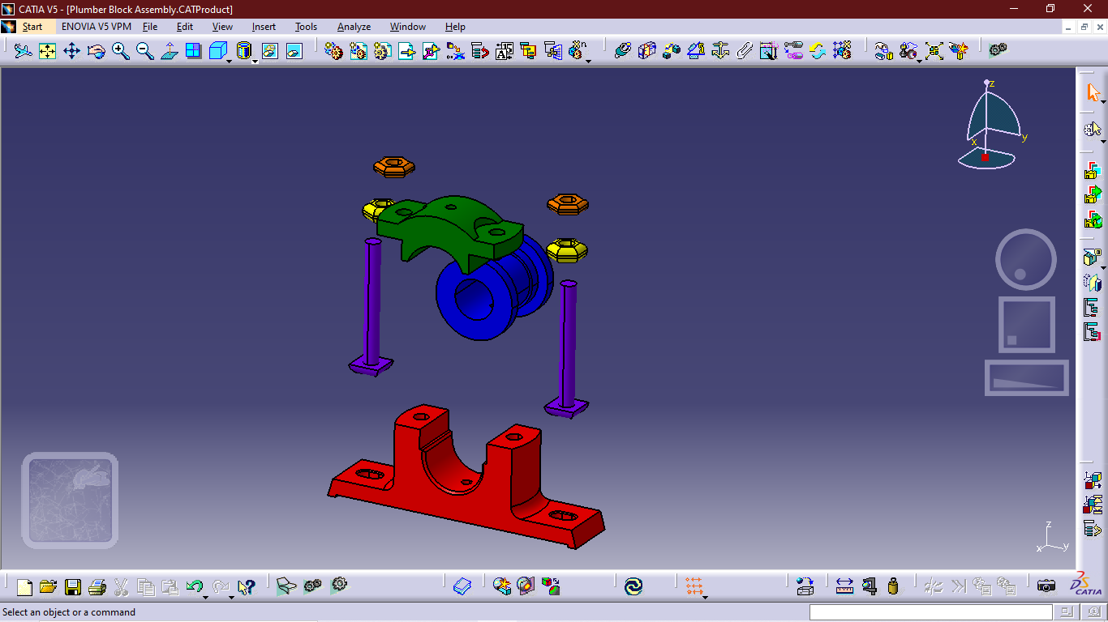Select the Rotate view tool

pos(97,51)
